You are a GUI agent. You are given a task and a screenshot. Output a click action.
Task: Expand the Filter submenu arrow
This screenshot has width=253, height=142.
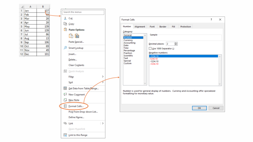pyautogui.click(x=102, y=77)
